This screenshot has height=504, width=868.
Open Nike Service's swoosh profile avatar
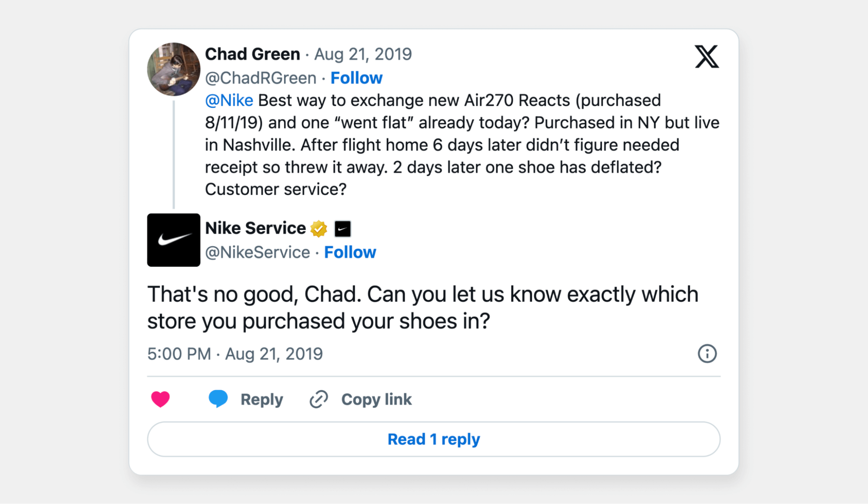tap(173, 240)
